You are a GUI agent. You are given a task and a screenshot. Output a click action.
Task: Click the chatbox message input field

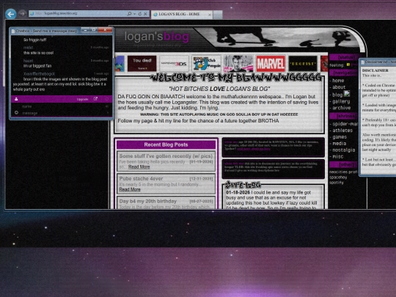coord(62,113)
